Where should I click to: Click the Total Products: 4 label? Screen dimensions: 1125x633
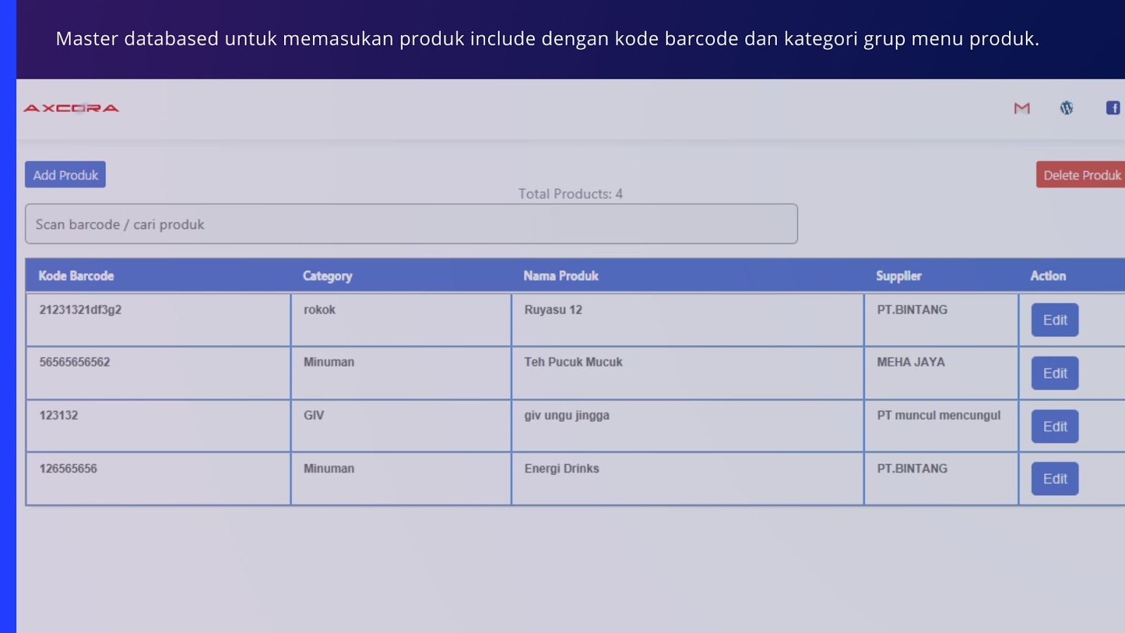[x=570, y=193]
